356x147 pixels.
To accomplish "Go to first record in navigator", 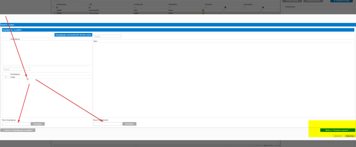I will (258, 145).
